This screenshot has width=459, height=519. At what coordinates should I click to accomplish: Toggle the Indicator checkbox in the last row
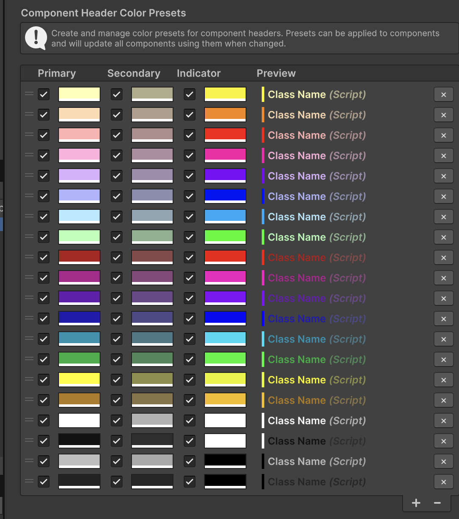pyautogui.click(x=190, y=482)
